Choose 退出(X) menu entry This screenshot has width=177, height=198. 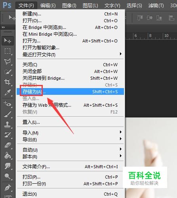pyautogui.click(x=70, y=194)
